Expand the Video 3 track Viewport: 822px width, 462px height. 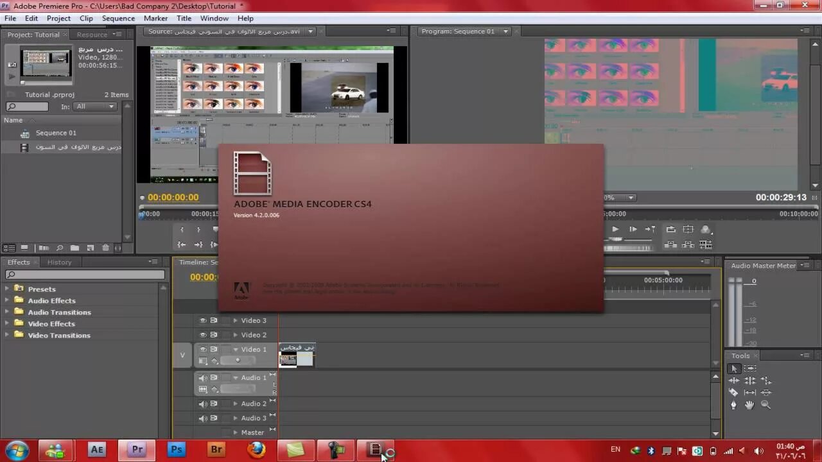tap(235, 320)
